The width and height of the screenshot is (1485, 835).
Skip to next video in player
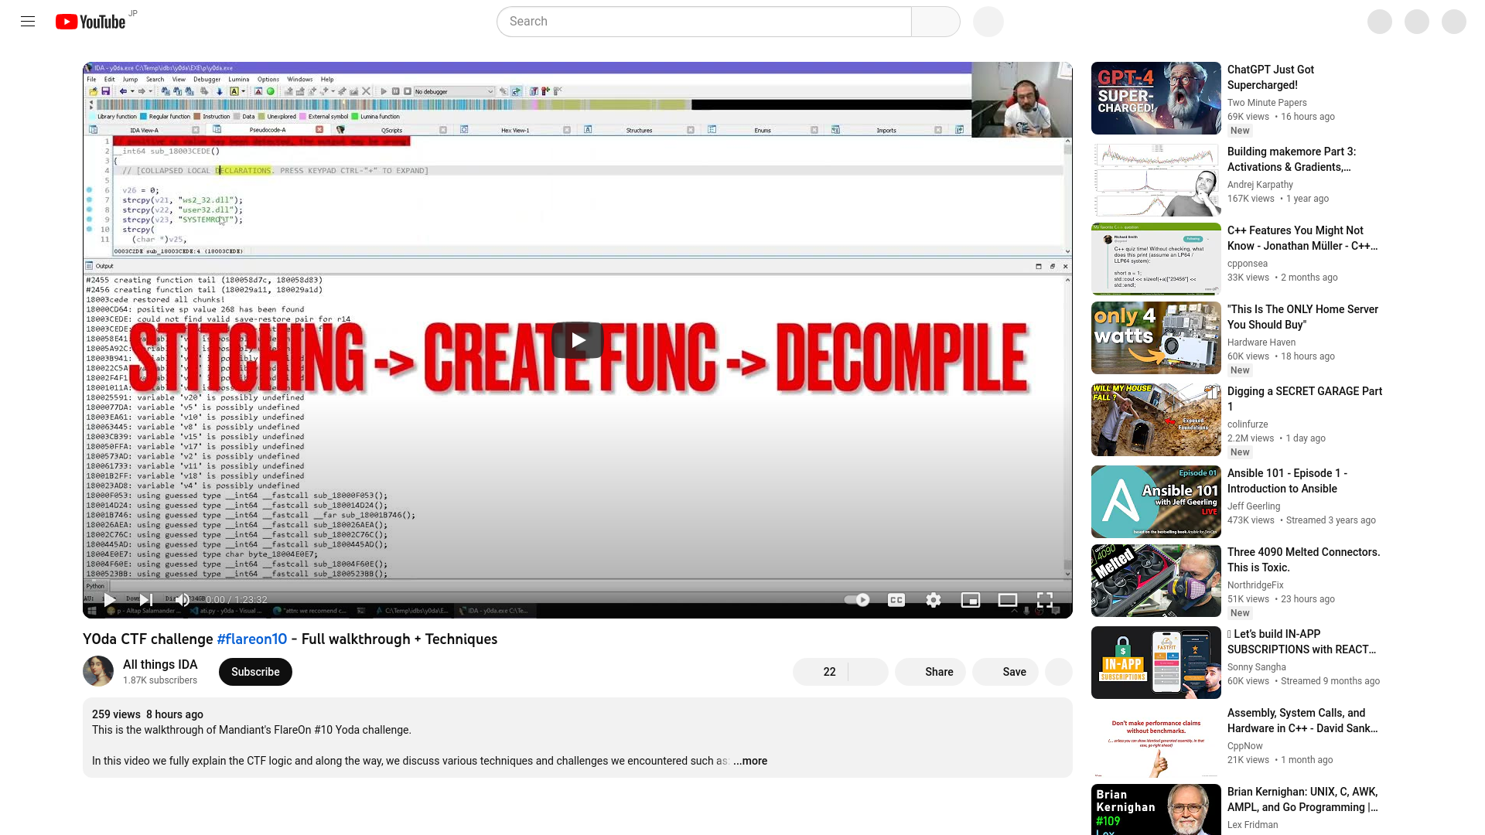pyautogui.click(x=146, y=600)
